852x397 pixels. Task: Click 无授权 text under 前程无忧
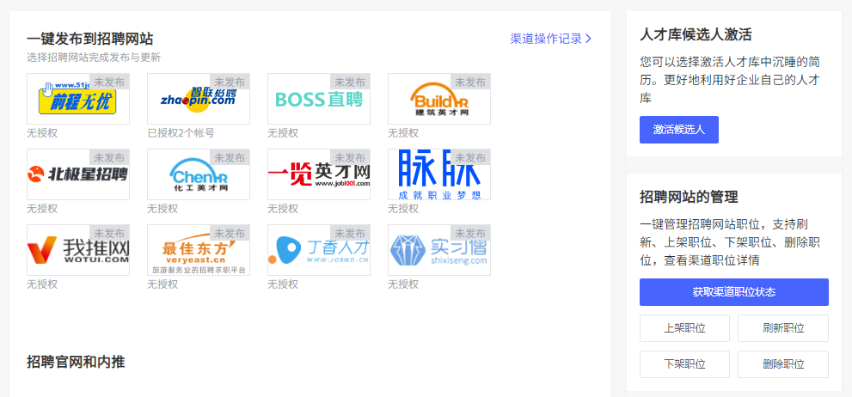tap(42, 133)
